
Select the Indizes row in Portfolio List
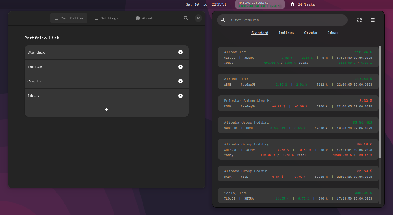click(107, 67)
